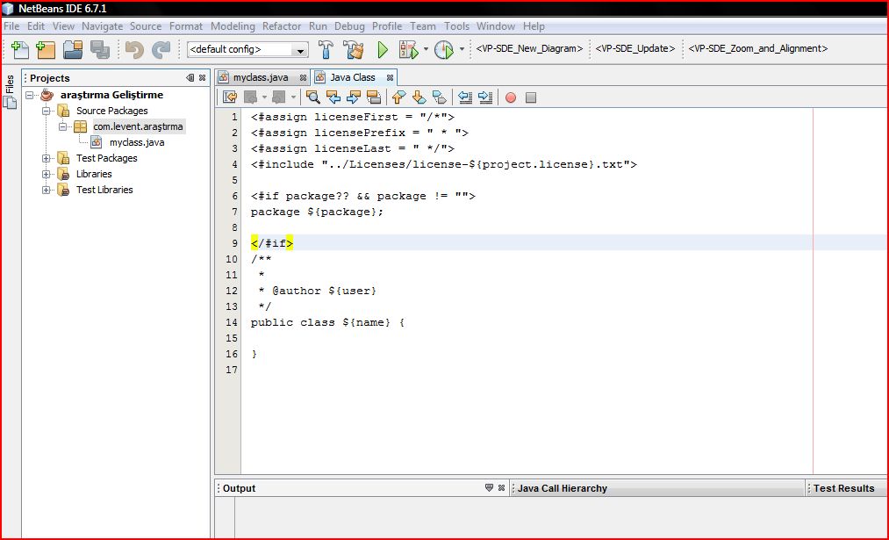Expand the Test Libraries node
The image size is (889, 540).
coord(47,190)
